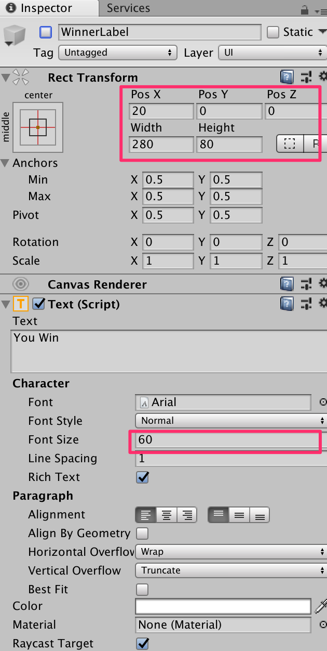Collapse the Text (Script) component
Screen dimensions: 327x651
tap(6, 304)
